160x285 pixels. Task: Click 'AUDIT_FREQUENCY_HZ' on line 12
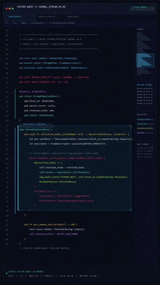(x=43, y=82)
